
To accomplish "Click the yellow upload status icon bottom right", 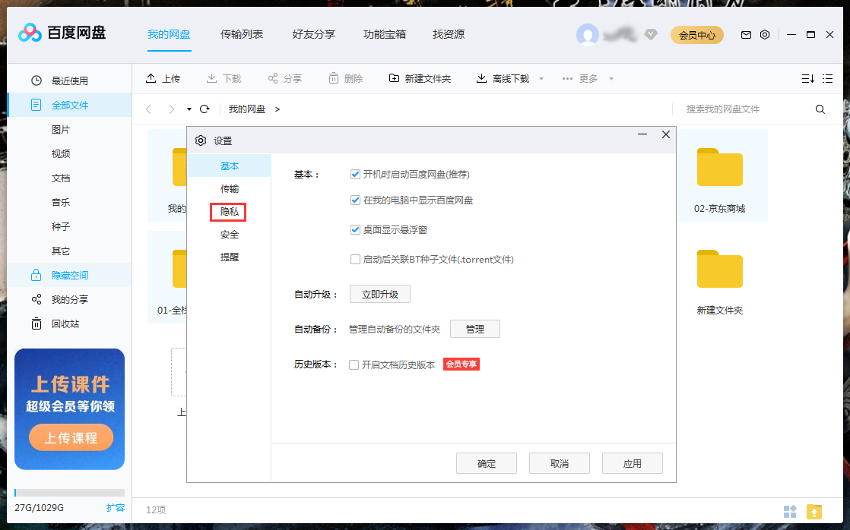I will click(813, 512).
